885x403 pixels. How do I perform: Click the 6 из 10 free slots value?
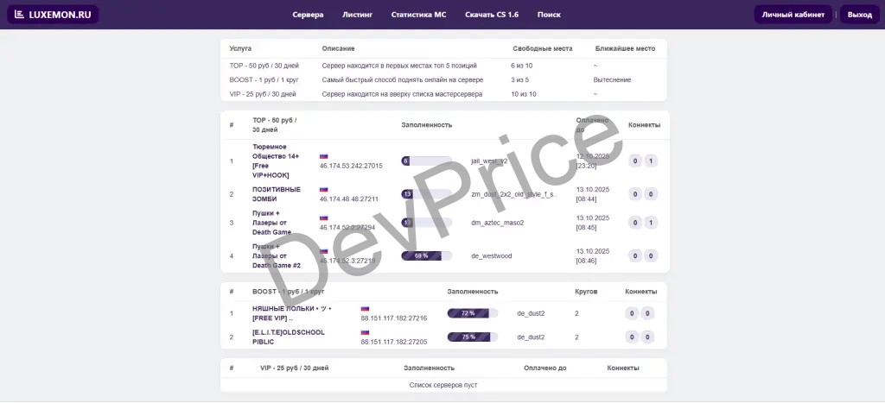click(521, 66)
